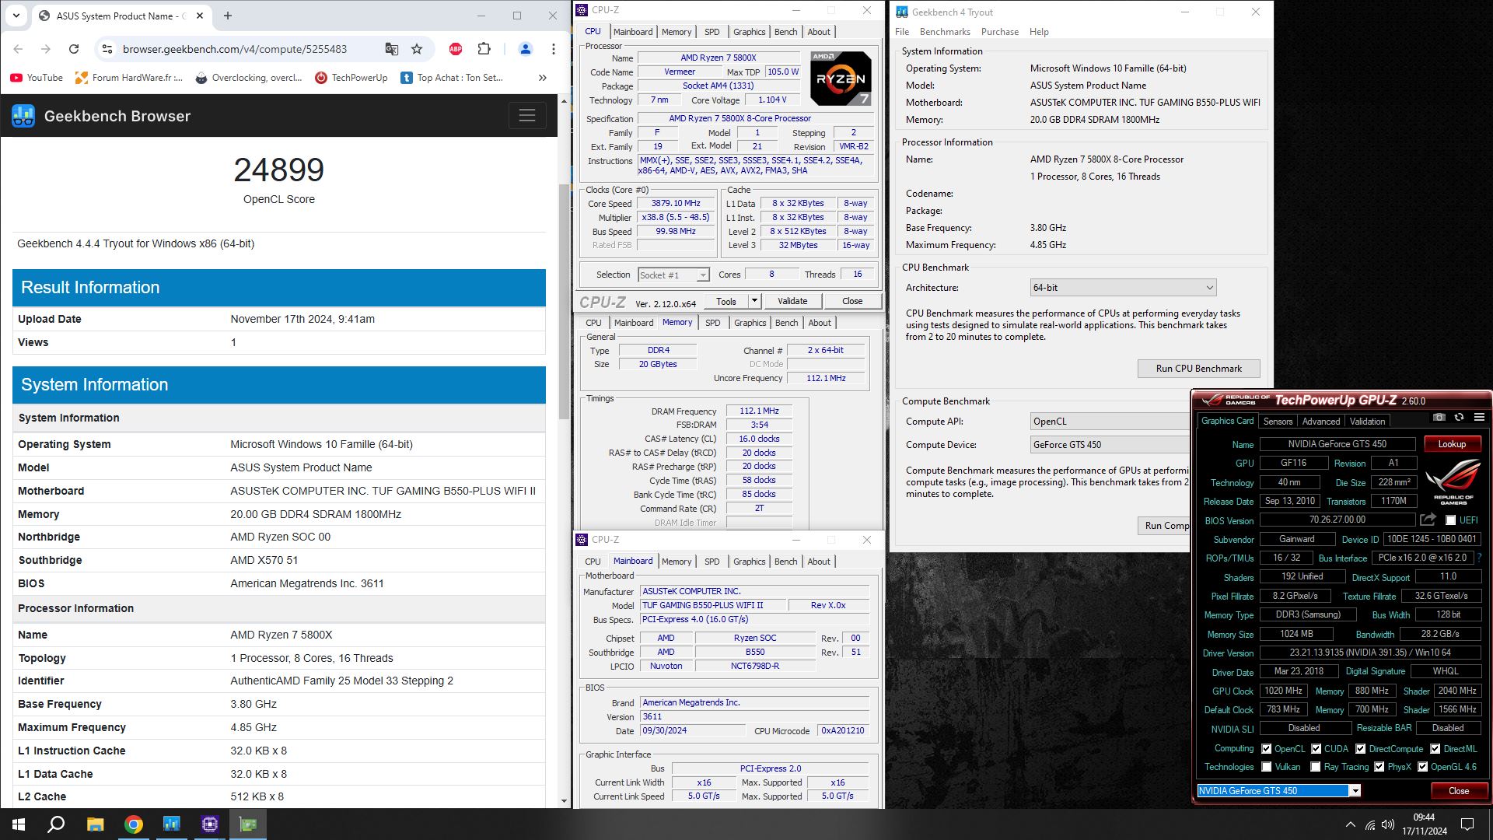Toggle the OpenCL checkbox in GPU-Z
This screenshot has width=1493, height=840.
coord(1266,749)
